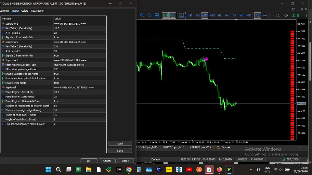
Task: Click the 407 / 2 Kb connection status
Action: (x=290, y=159)
